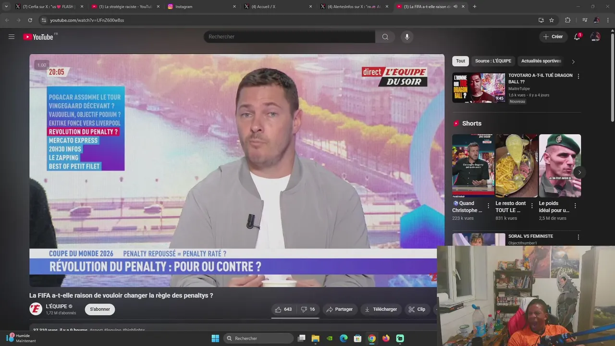Like the video with thumbs up 643

coord(283,309)
